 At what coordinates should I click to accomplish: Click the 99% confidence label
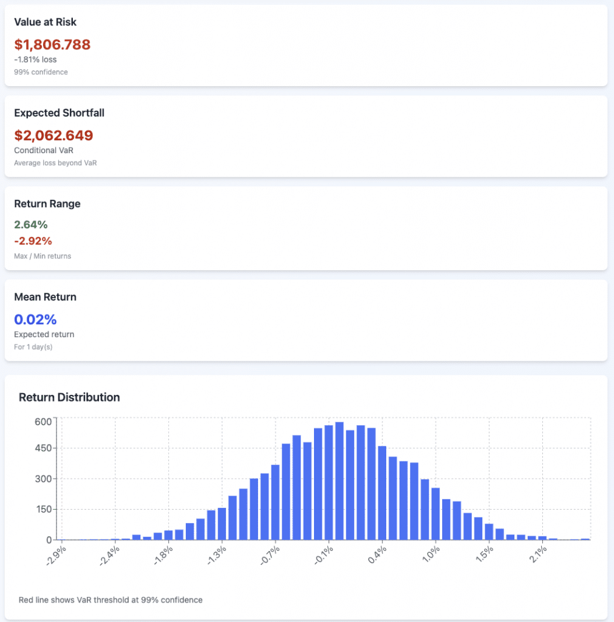41,72
